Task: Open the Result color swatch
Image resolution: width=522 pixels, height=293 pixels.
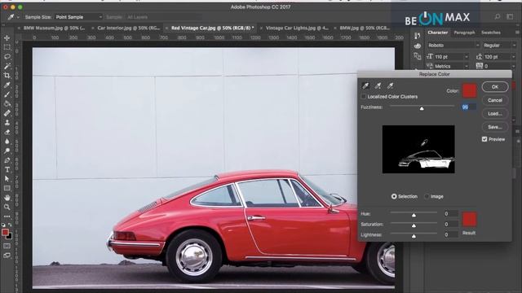Action: [x=470, y=219]
